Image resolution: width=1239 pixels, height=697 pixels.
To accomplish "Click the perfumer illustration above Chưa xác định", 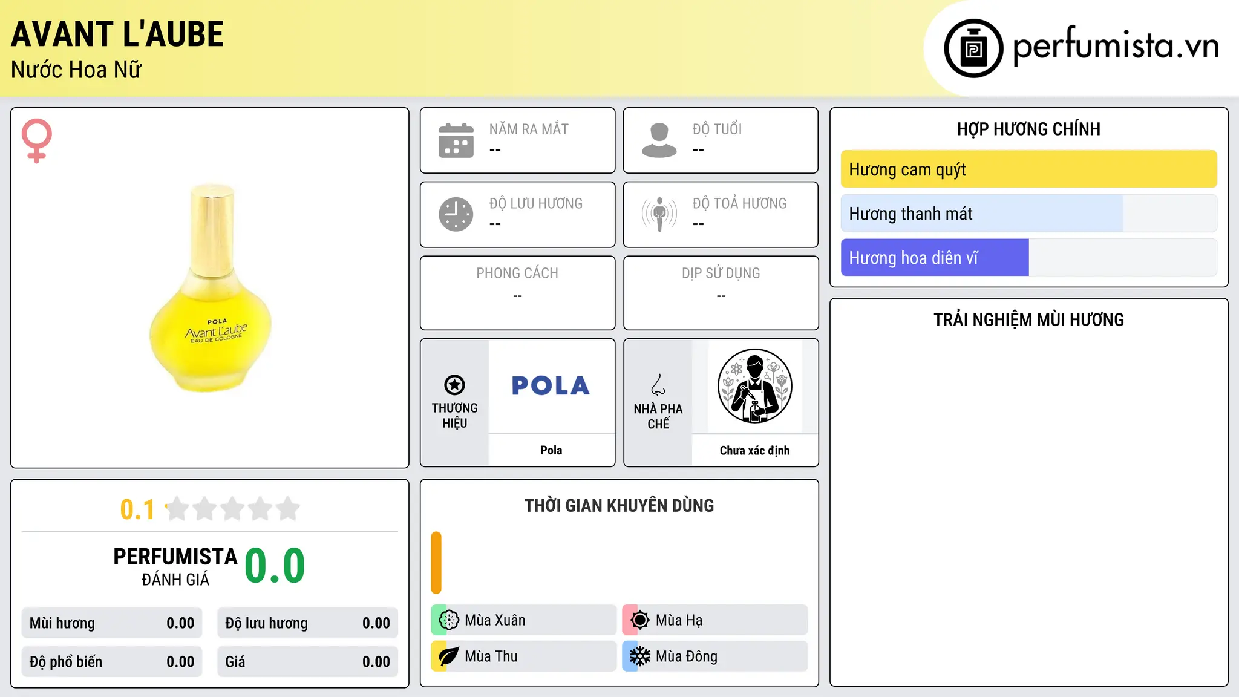I will (x=754, y=386).
